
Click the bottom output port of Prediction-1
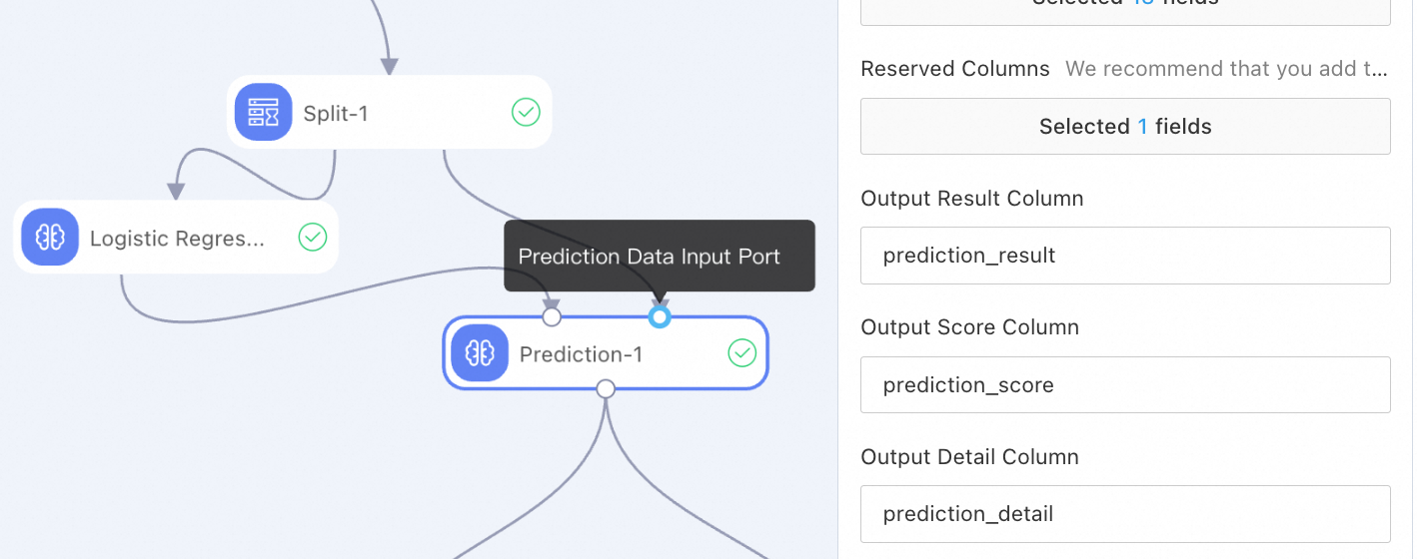pyautogui.click(x=606, y=389)
